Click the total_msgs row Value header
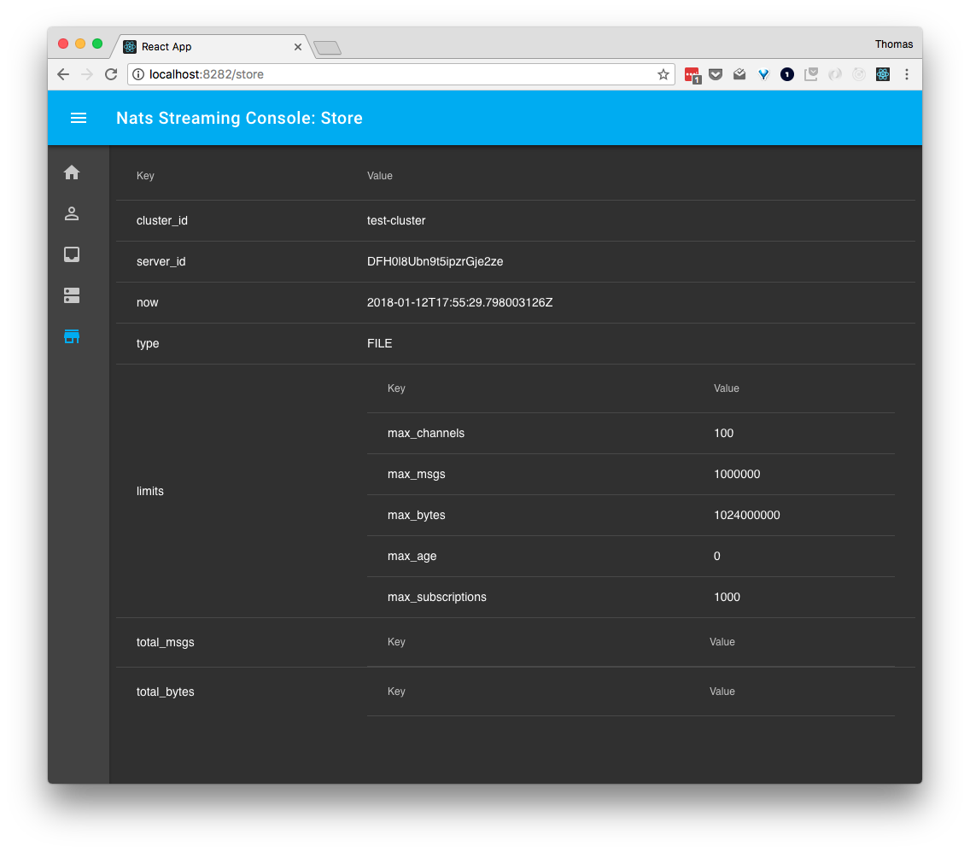Image resolution: width=970 pixels, height=852 pixels. (722, 642)
